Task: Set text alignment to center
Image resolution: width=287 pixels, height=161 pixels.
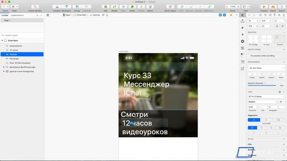Action: click(262, 128)
